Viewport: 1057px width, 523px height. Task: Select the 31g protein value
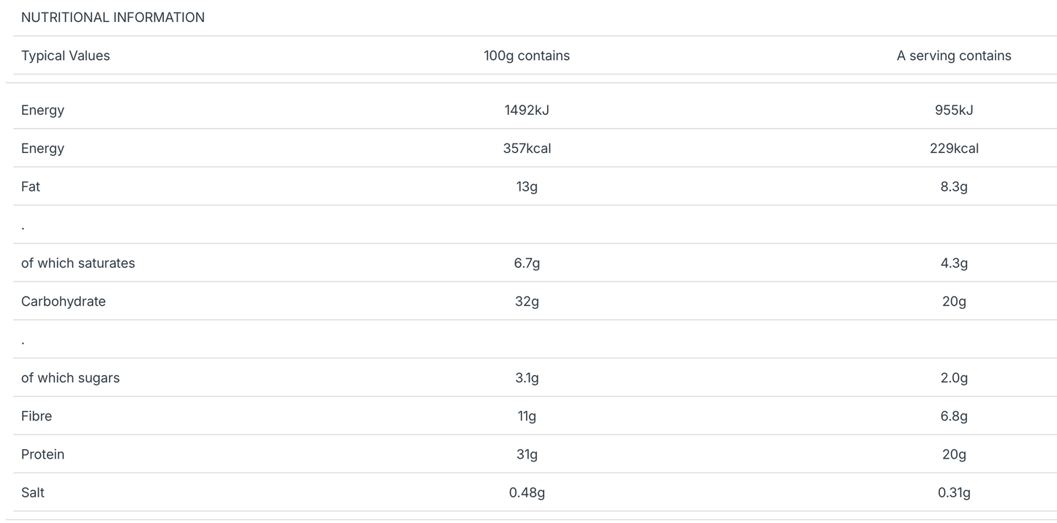click(x=527, y=454)
